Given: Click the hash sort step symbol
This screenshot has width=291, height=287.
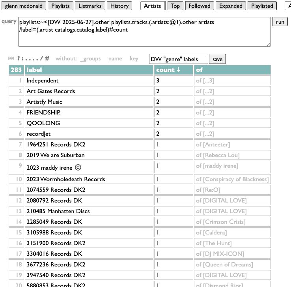Looking at the screenshot, I should pyautogui.click(x=47, y=58).
